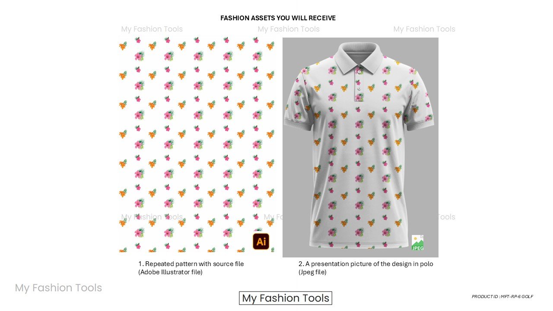
Task: Click the boxed My Fashion Tools logo
Action: tap(286, 298)
